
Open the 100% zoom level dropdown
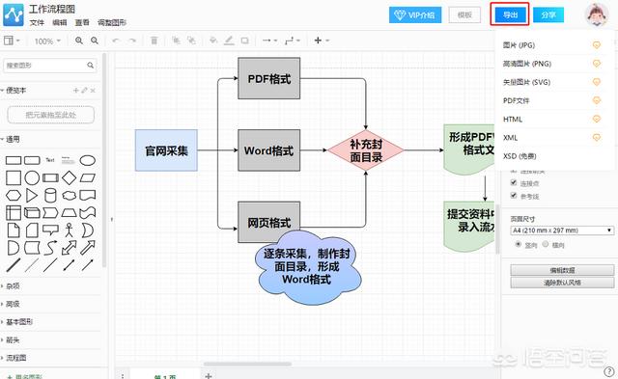point(47,41)
